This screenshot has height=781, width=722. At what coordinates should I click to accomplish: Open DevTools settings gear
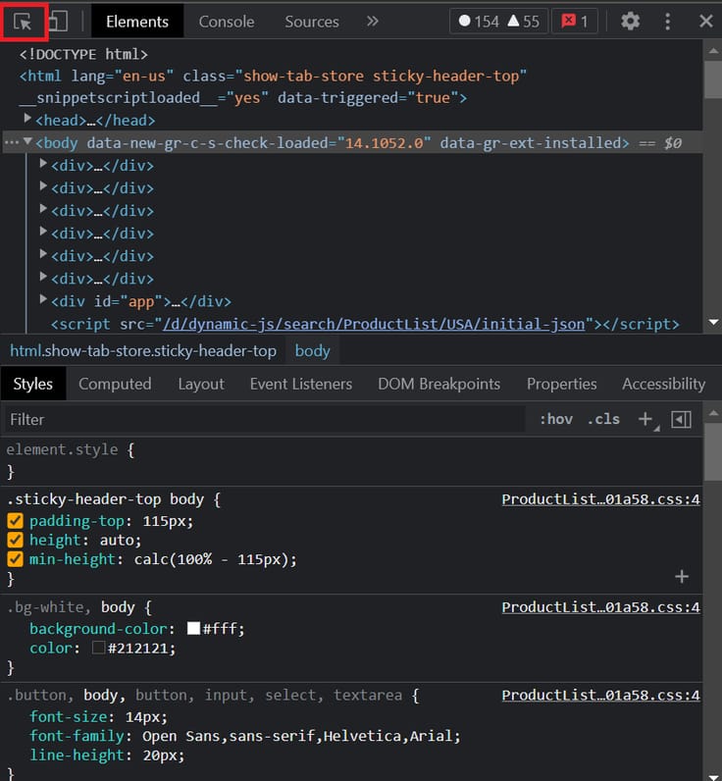pyautogui.click(x=630, y=21)
